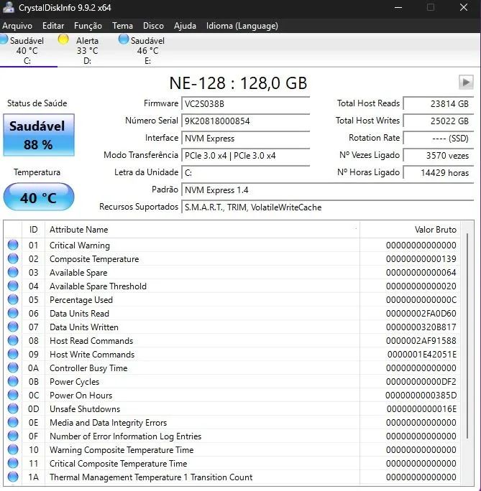This screenshot has height=491, width=481.
Task: Click the ID column header
Action: pos(33,230)
